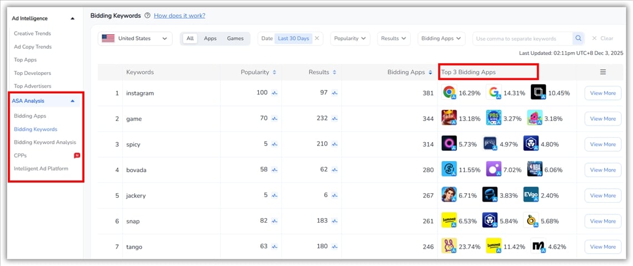
Task: Open the column settings hamburger icon
Action: pos(602,72)
